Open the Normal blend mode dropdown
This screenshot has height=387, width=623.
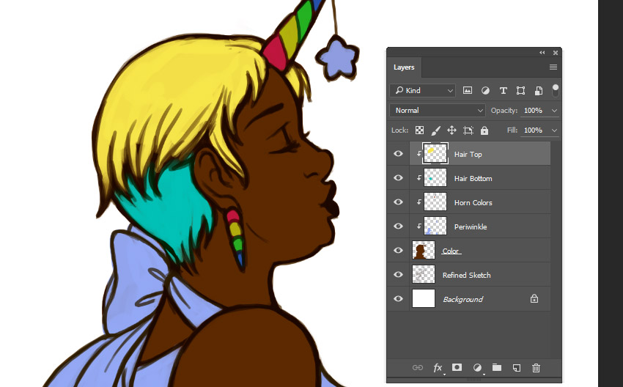coord(438,111)
